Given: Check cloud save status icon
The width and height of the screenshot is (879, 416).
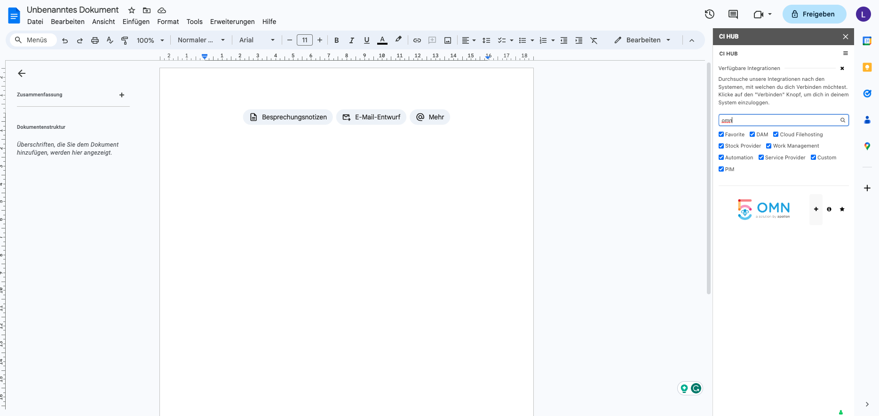Looking at the screenshot, I should coord(162,10).
